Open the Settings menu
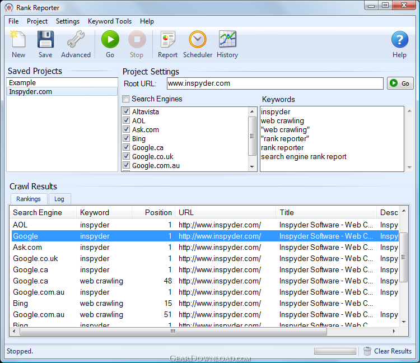 (68, 21)
